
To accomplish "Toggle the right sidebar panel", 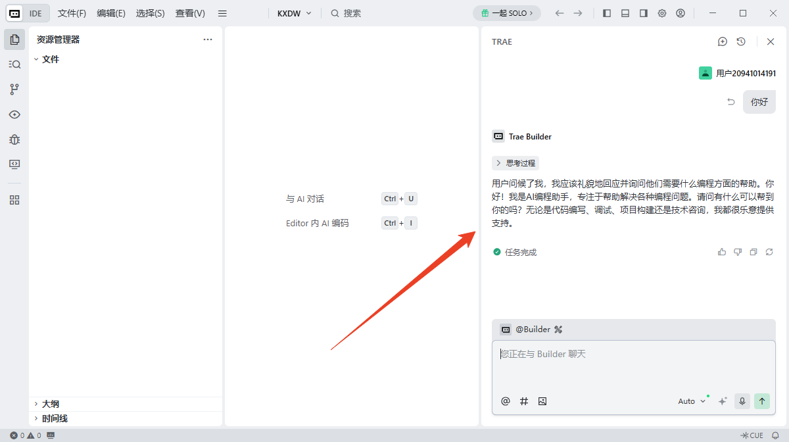I will pos(643,12).
